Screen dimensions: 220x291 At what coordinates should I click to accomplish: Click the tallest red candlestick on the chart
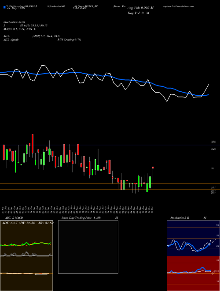pos(33,144)
